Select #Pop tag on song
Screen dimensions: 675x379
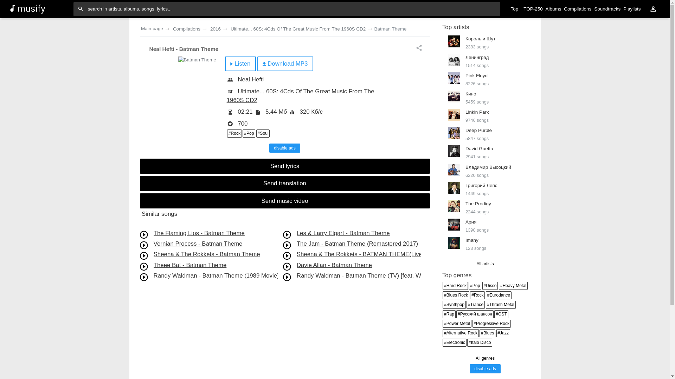[249, 133]
